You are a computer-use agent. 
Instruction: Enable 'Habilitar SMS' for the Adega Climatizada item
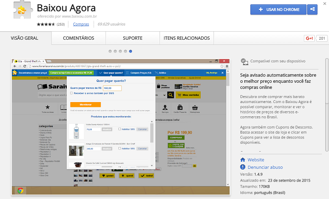(x=119, y=148)
